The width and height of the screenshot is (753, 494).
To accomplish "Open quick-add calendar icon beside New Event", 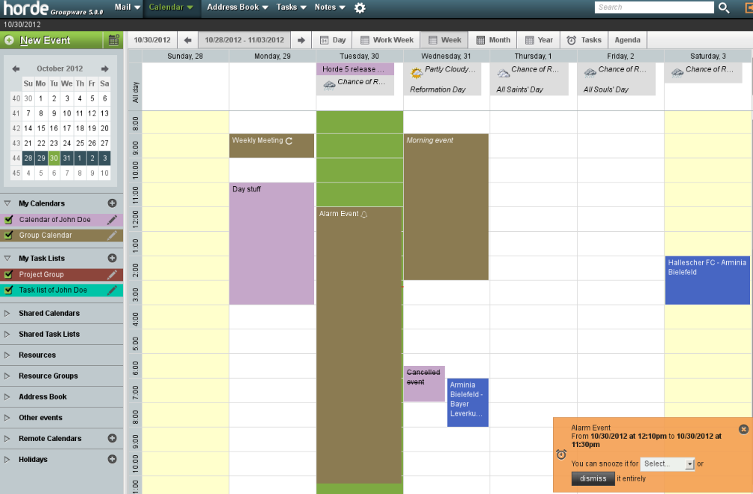I will (113, 40).
